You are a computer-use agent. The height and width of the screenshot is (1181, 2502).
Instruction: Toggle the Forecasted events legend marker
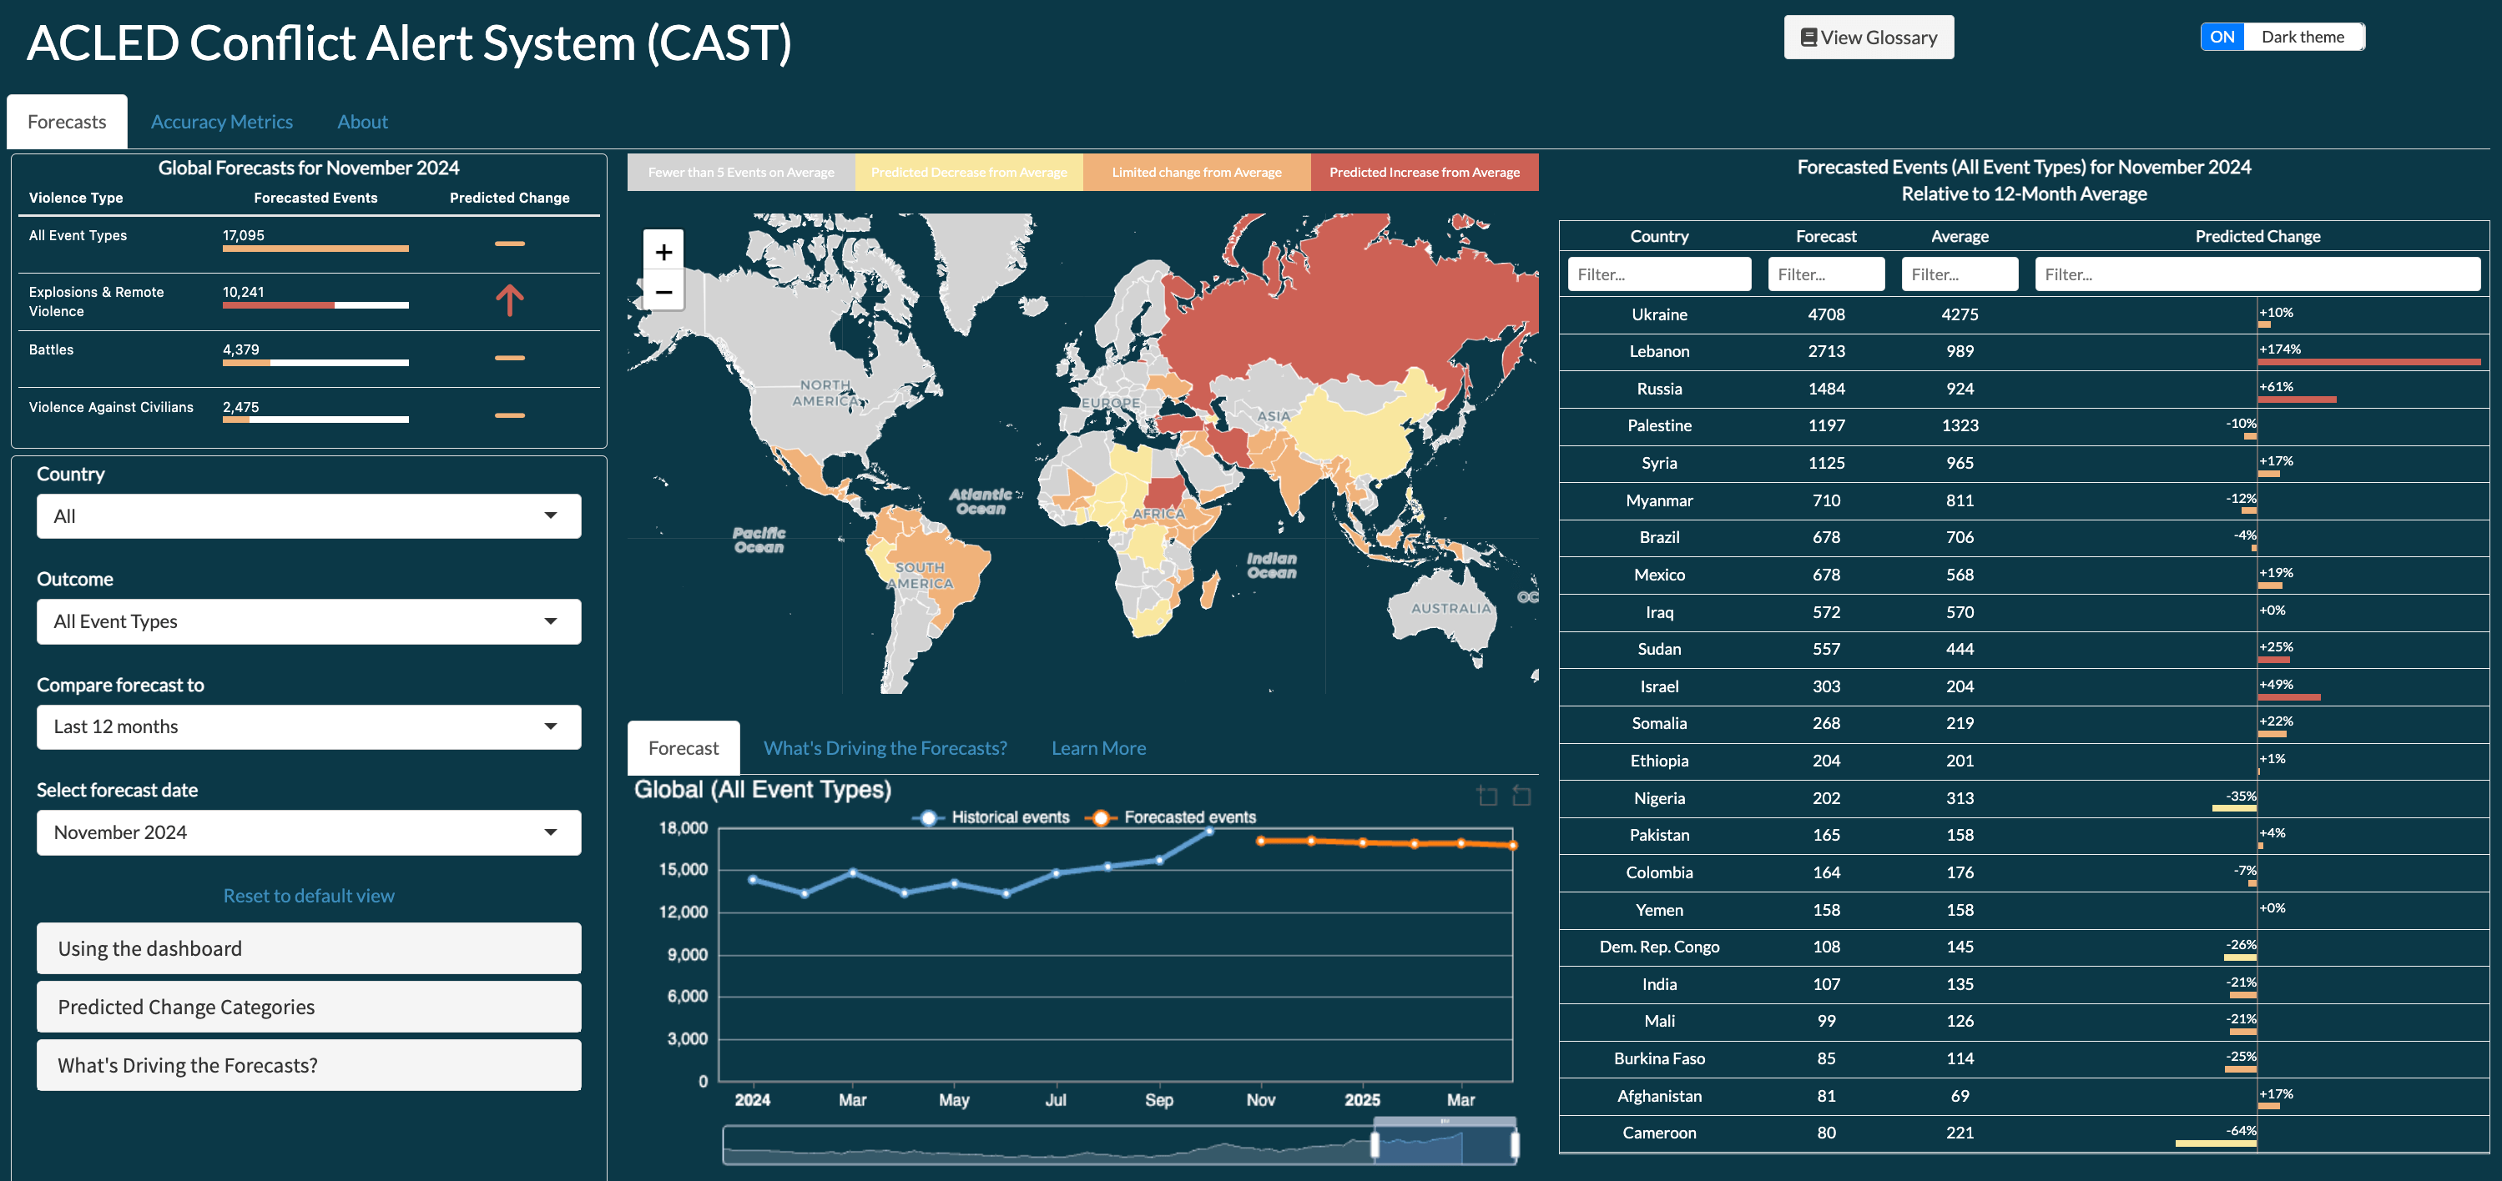(x=1101, y=818)
